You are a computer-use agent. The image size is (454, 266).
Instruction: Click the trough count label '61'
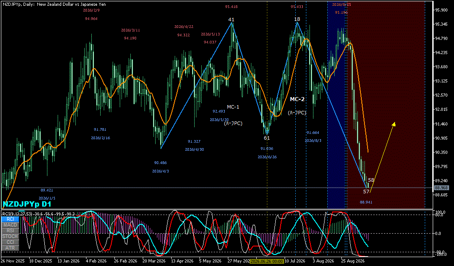266,138
